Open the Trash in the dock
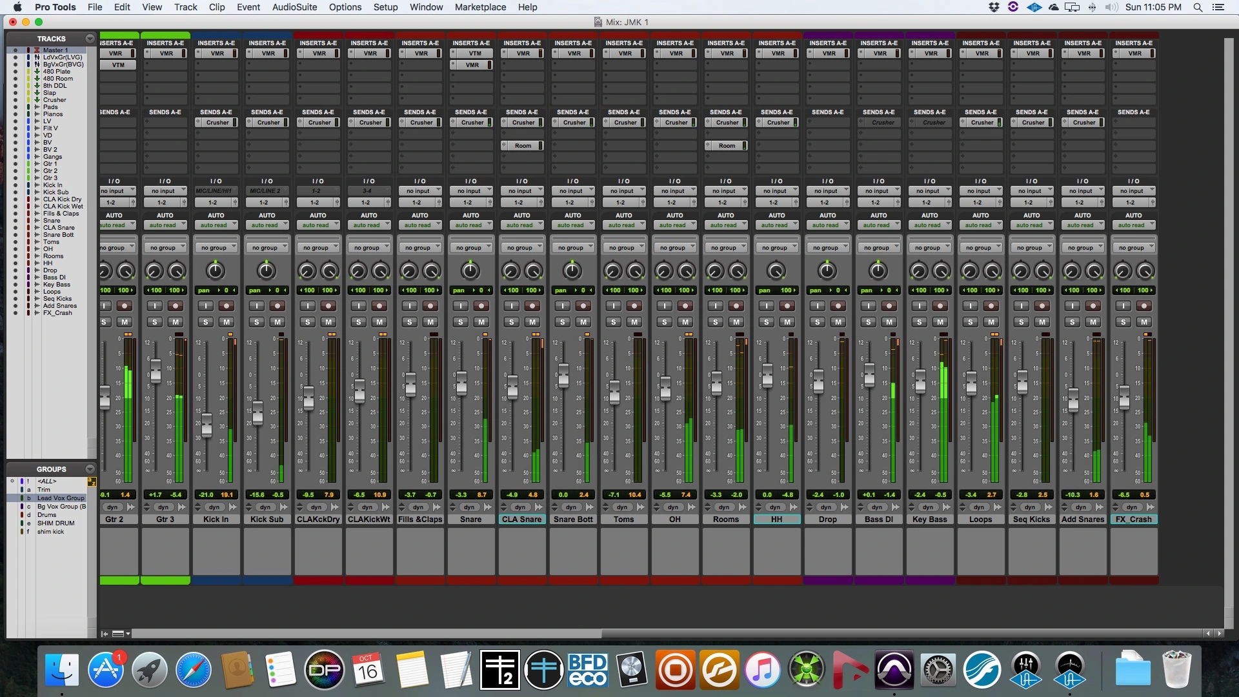 (x=1176, y=670)
